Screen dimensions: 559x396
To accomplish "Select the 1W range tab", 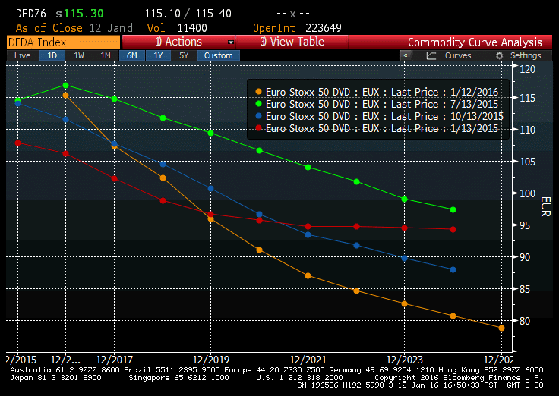I will click(79, 55).
